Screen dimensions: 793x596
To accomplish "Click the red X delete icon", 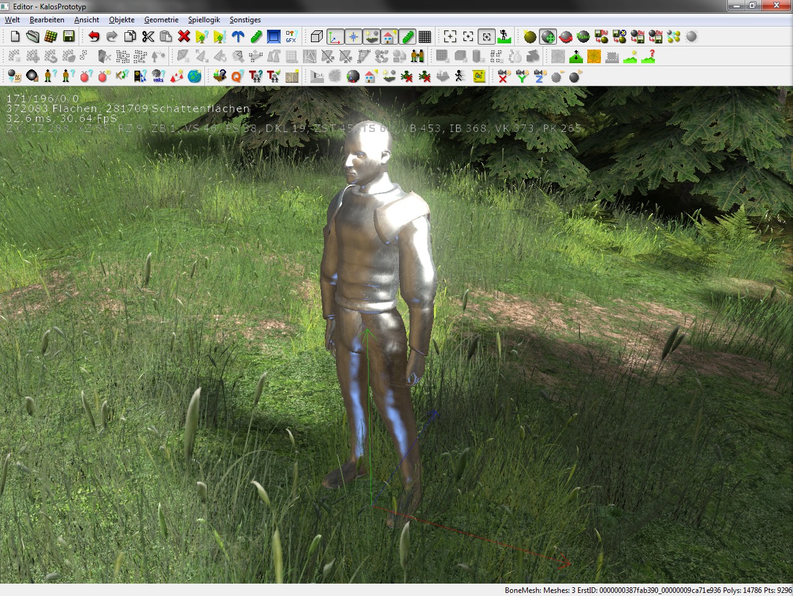I will (x=183, y=37).
